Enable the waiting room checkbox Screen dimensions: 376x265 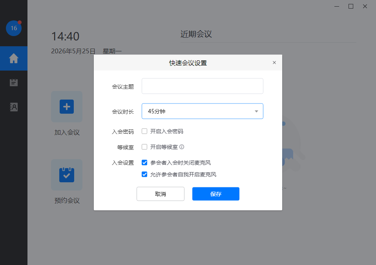[144, 147]
